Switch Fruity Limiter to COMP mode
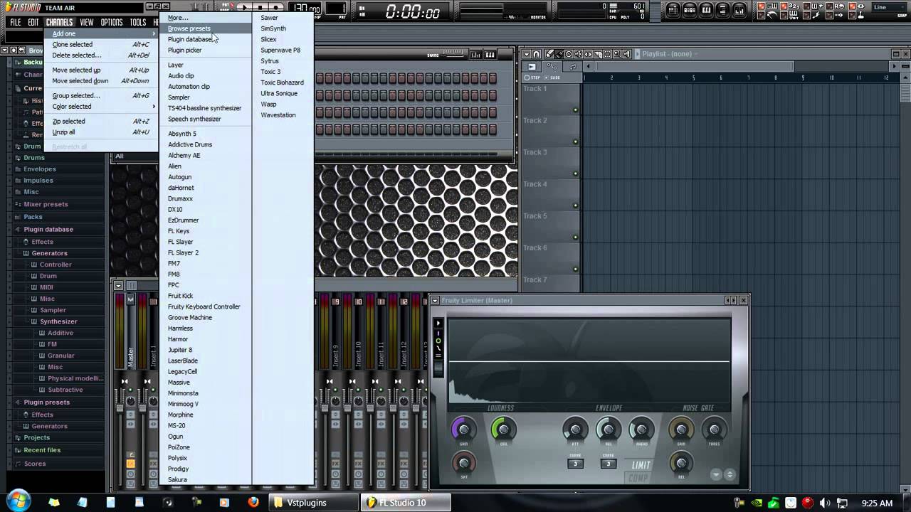Viewport: 911px width, 512px height. 638,478
